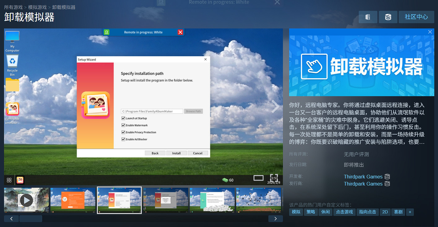
Task: Click Cancel in the Setup Wizard
Action: point(198,153)
